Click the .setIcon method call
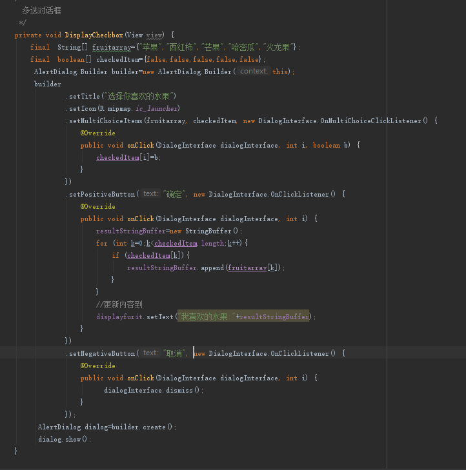This screenshot has height=470, width=466. coord(81,108)
